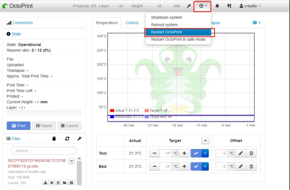Load and print the gcode file

(71, 183)
